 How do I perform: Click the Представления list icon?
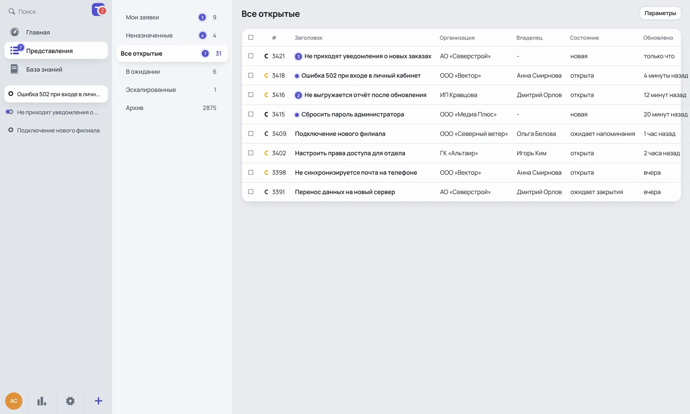click(x=15, y=50)
